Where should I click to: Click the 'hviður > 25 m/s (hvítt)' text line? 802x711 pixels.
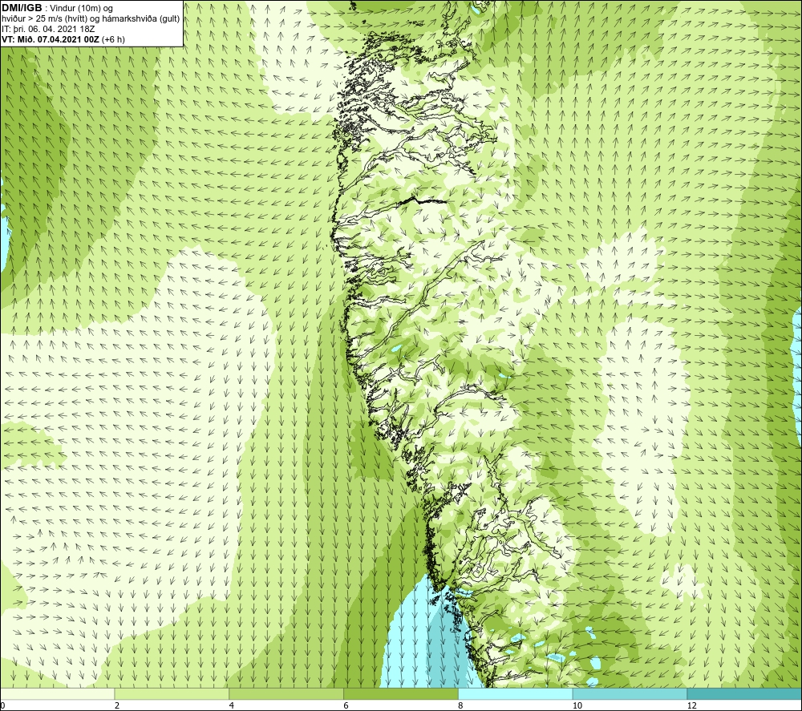point(91,19)
